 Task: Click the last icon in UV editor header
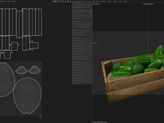click(x=70, y=1)
